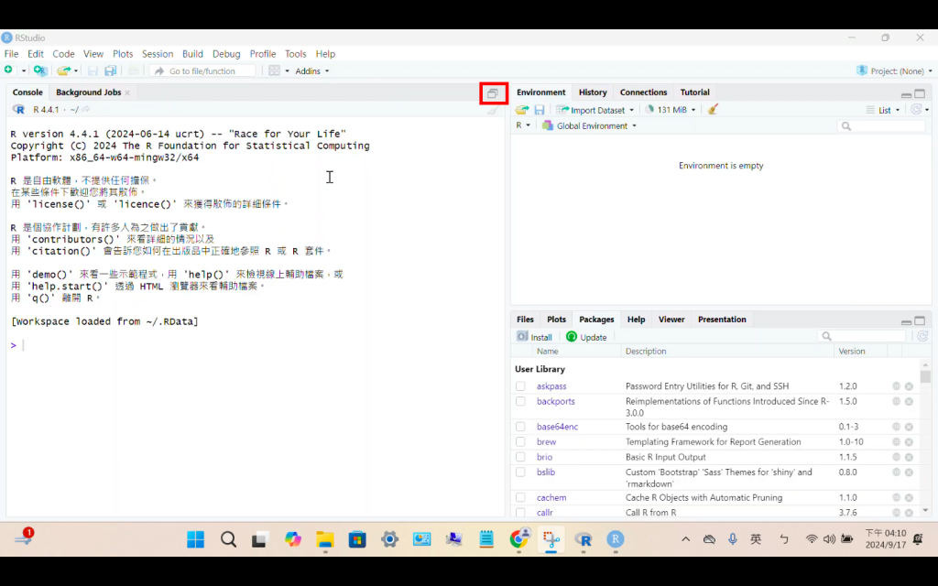Refresh the Environment pane
The height and width of the screenshot is (586, 938).
[x=915, y=110]
